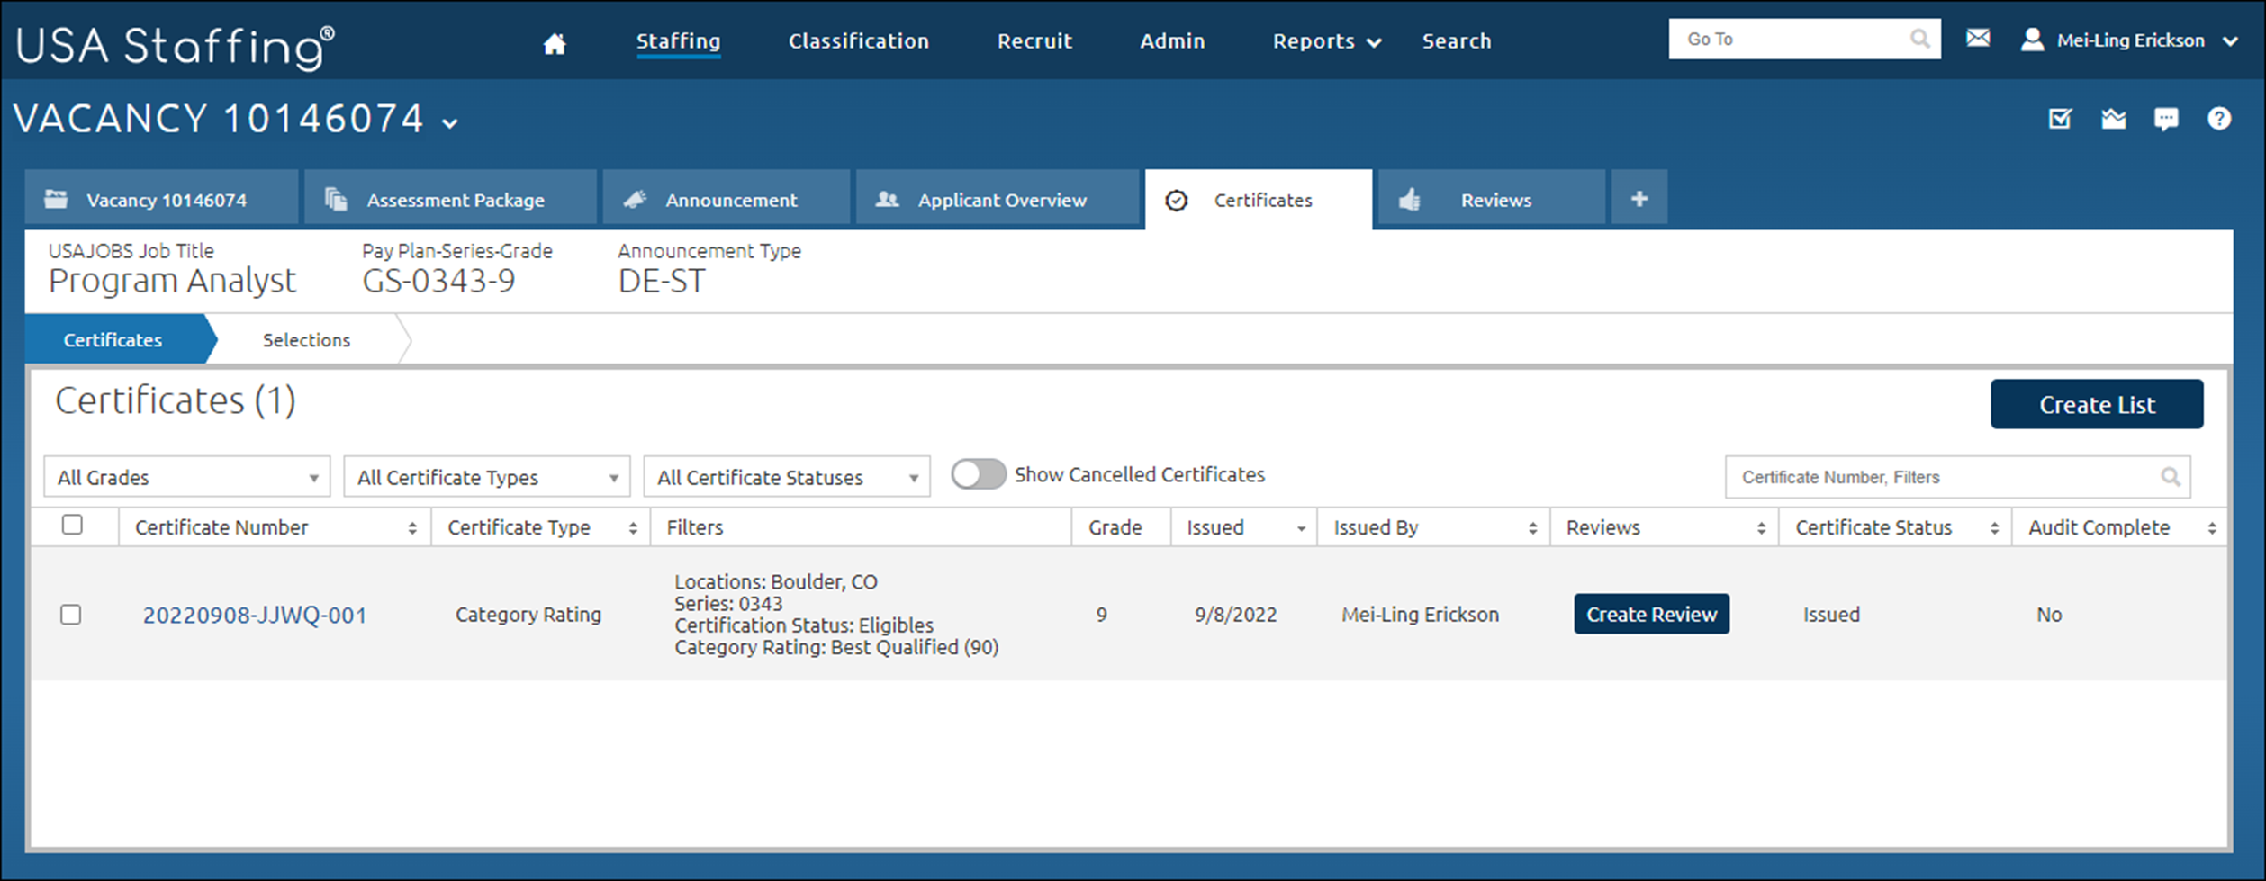Click the Grade column header
The image size is (2266, 881).
pyautogui.click(x=1115, y=527)
